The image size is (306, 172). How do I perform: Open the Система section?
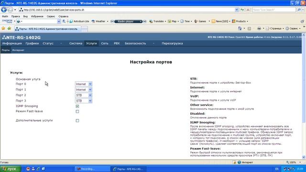click(x=76, y=43)
